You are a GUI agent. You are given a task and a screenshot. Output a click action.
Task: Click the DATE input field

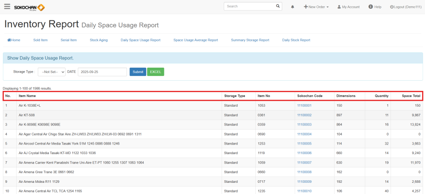(102, 72)
